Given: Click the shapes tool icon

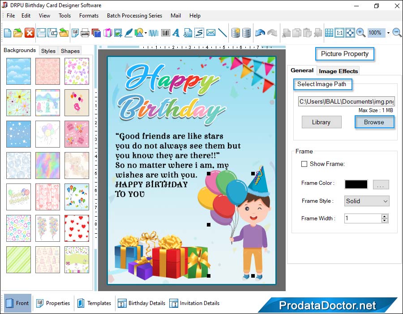Looking at the screenshot, I should tap(139, 33).
